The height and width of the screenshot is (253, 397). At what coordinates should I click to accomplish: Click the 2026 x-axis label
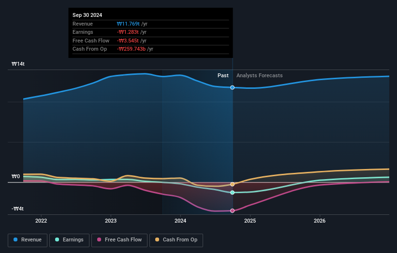click(x=320, y=221)
